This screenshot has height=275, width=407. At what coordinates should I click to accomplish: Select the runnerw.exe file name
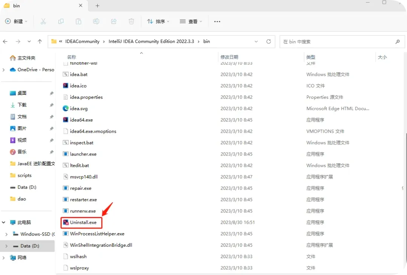pyautogui.click(x=83, y=211)
